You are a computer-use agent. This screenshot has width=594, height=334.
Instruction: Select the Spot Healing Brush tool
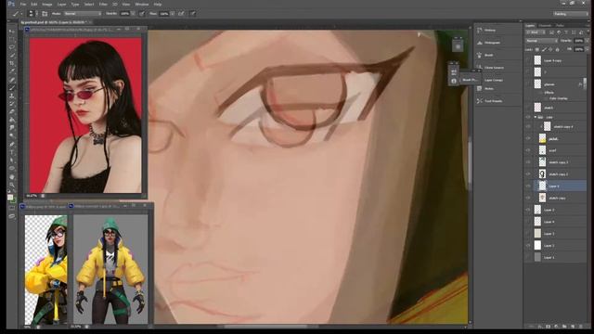12,80
